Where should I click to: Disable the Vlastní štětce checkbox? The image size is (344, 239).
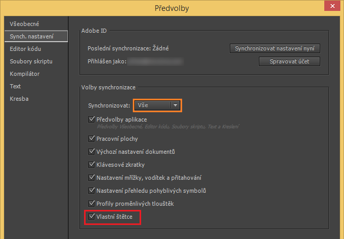pos(92,216)
